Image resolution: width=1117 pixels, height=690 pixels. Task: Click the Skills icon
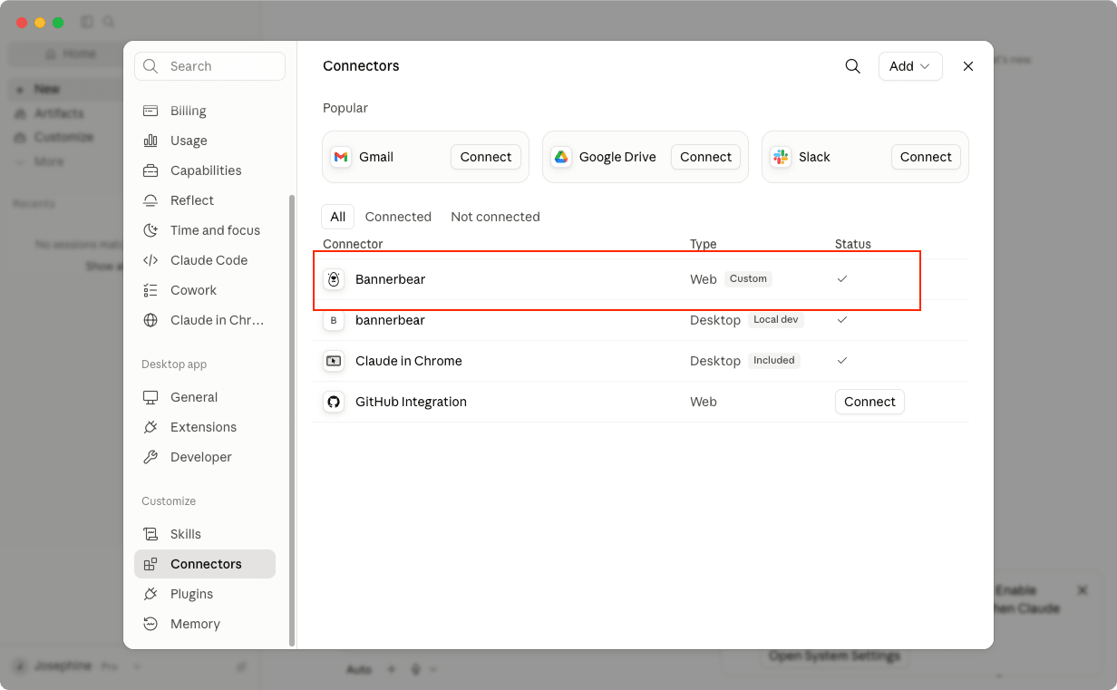click(151, 534)
